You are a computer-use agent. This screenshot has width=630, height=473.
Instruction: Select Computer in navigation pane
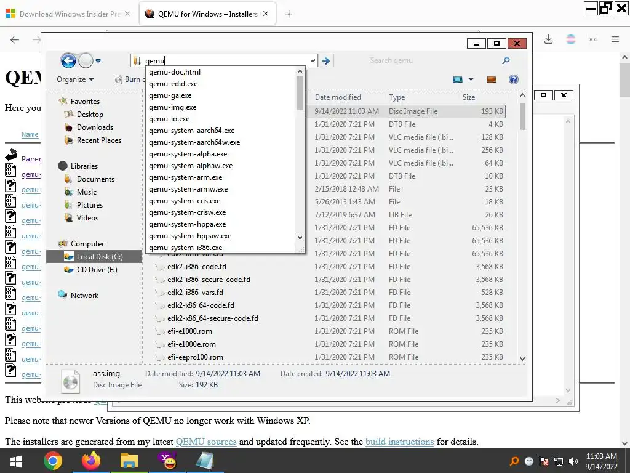(87, 244)
